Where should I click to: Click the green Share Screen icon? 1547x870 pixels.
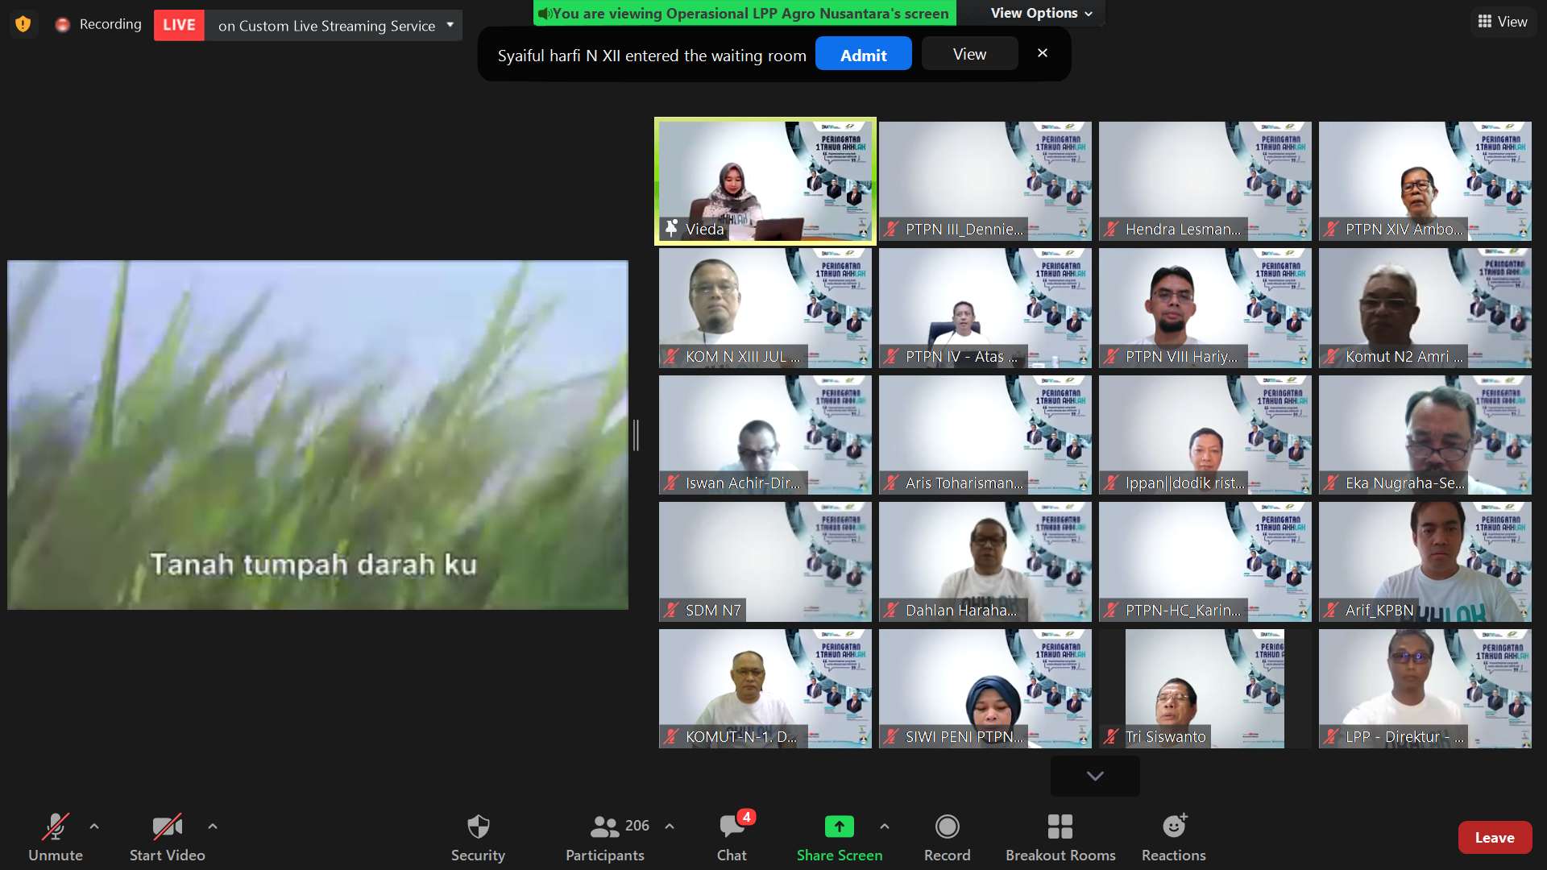839,826
